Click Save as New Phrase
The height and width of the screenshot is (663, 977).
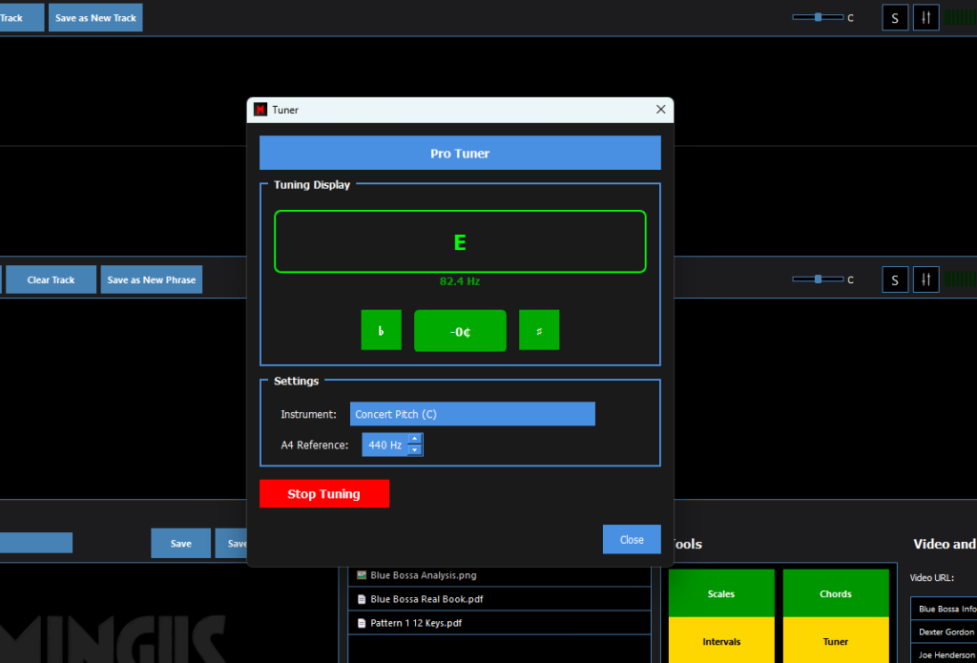pyautogui.click(x=151, y=280)
